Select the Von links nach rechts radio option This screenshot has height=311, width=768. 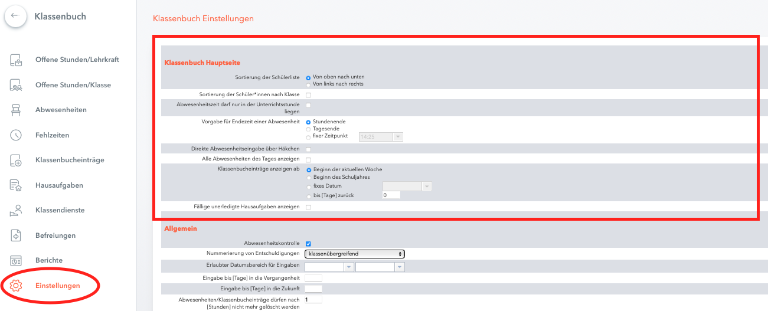(308, 84)
